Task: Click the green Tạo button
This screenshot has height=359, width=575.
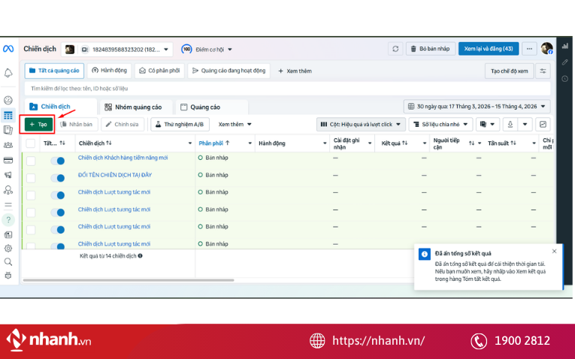Action: coord(38,124)
